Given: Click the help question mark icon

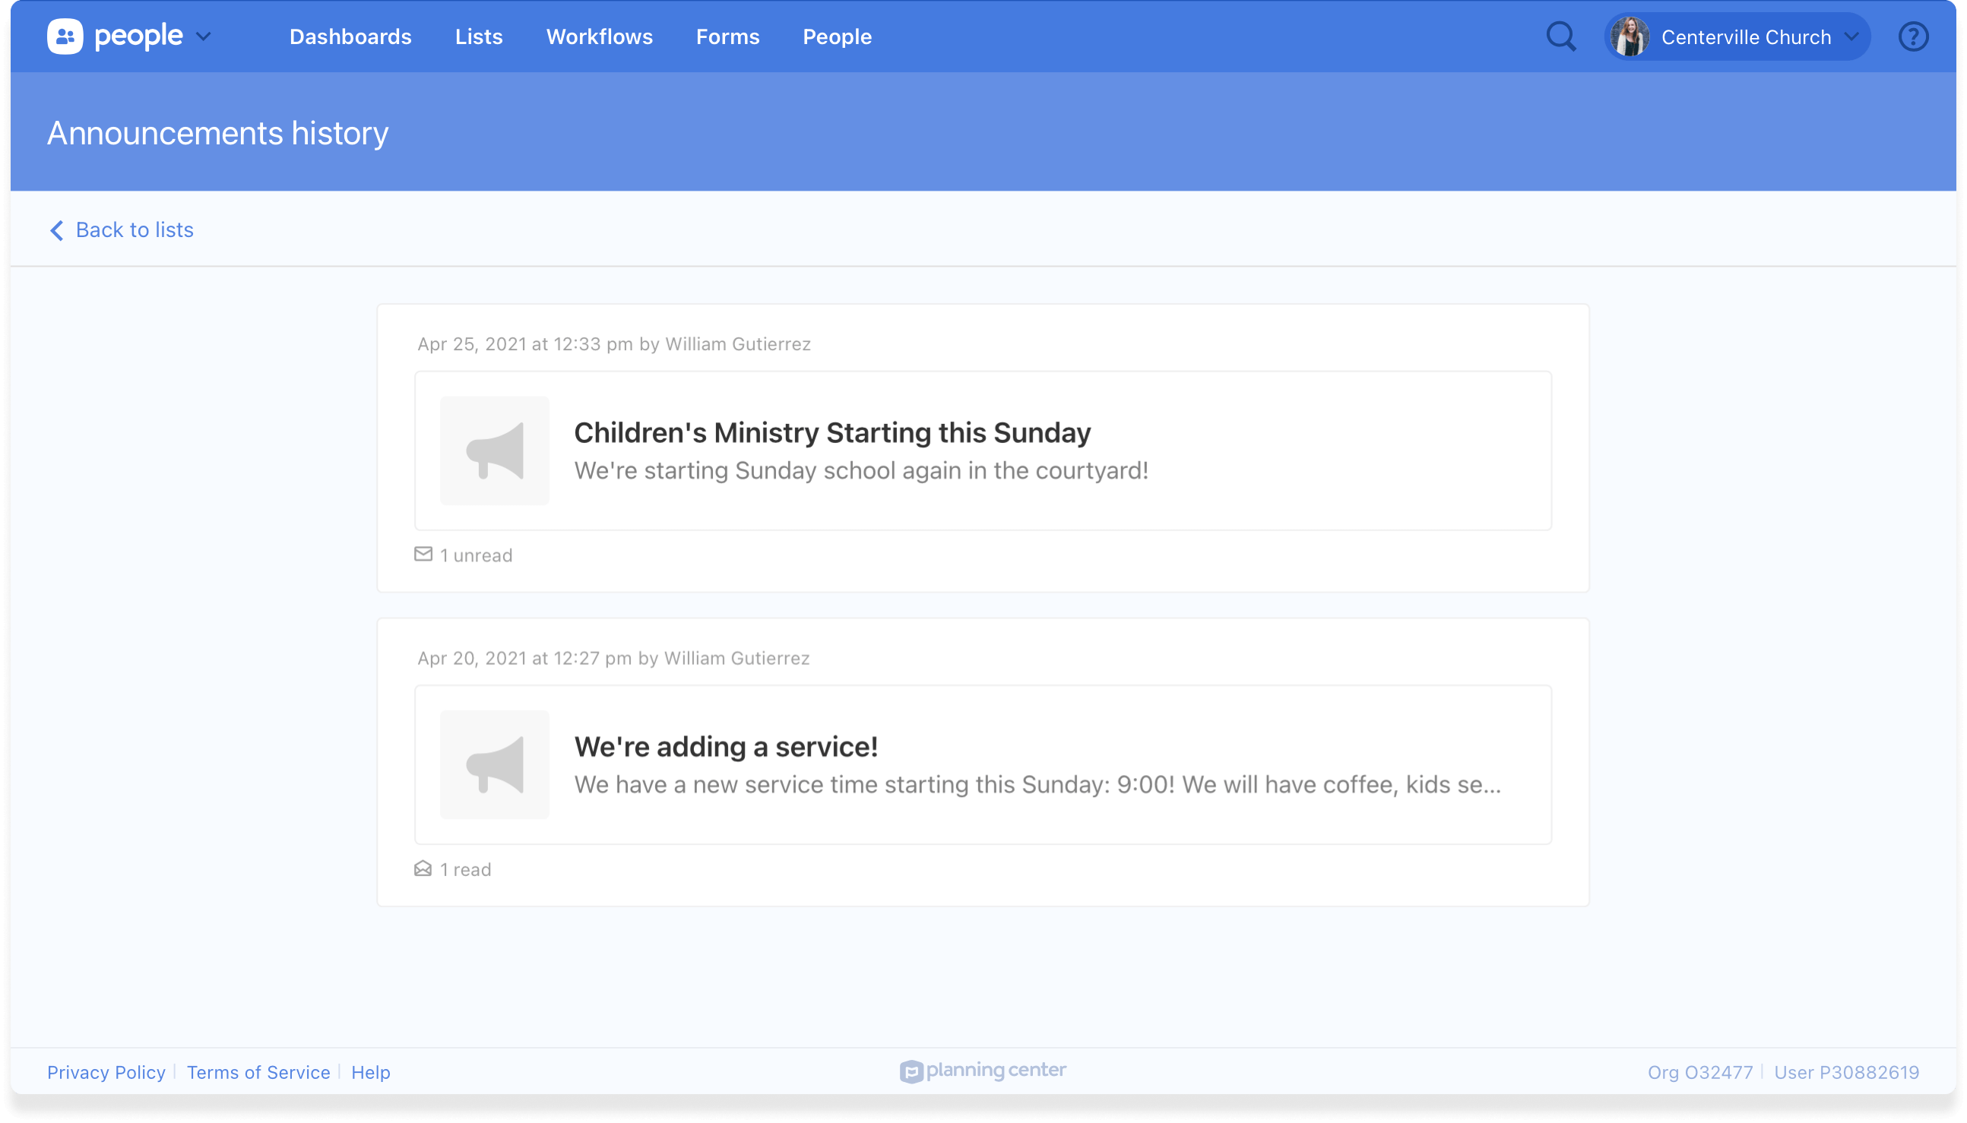Looking at the screenshot, I should click(x=1913, y=36).
